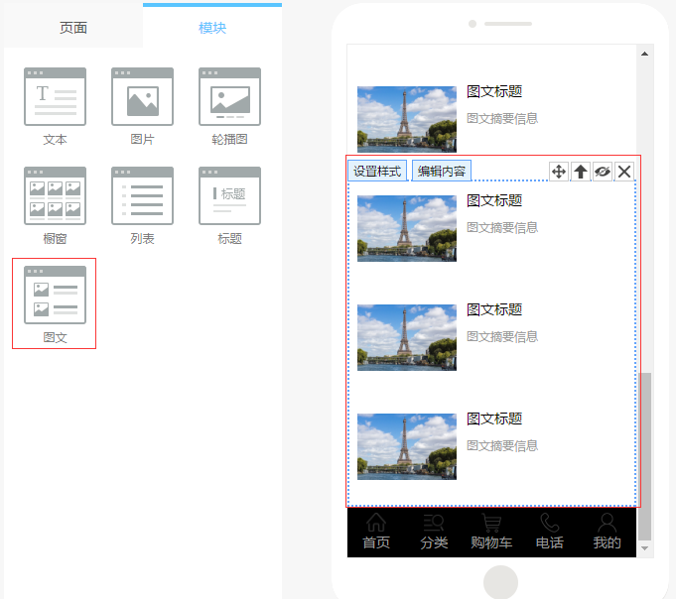Move selected block up with arrow icon
Screen dimensions: 676x599
click(x=581, y=172)
